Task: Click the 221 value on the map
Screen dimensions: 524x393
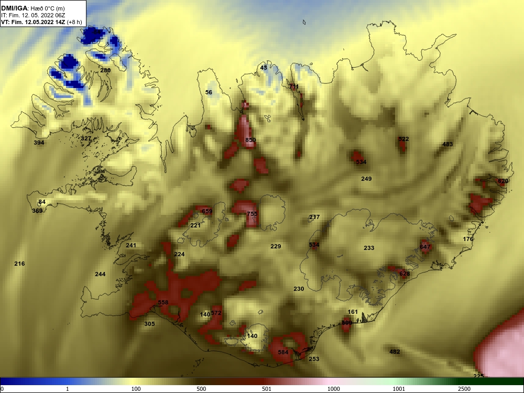Action: [x=195, y=225]
